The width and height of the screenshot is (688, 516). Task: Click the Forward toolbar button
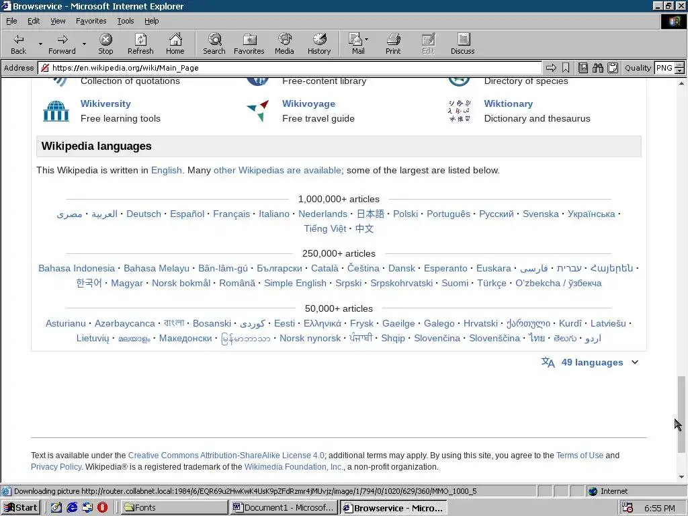(62, 44)
